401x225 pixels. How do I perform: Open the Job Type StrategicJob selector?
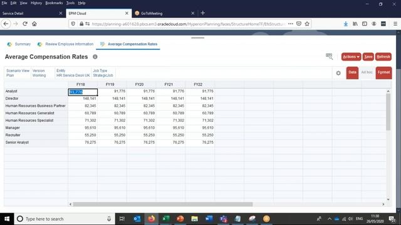[x=103, y=73]
